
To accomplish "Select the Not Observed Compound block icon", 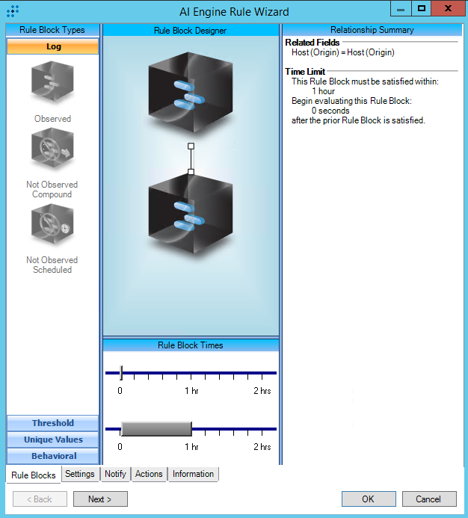I will coord(52,151).
